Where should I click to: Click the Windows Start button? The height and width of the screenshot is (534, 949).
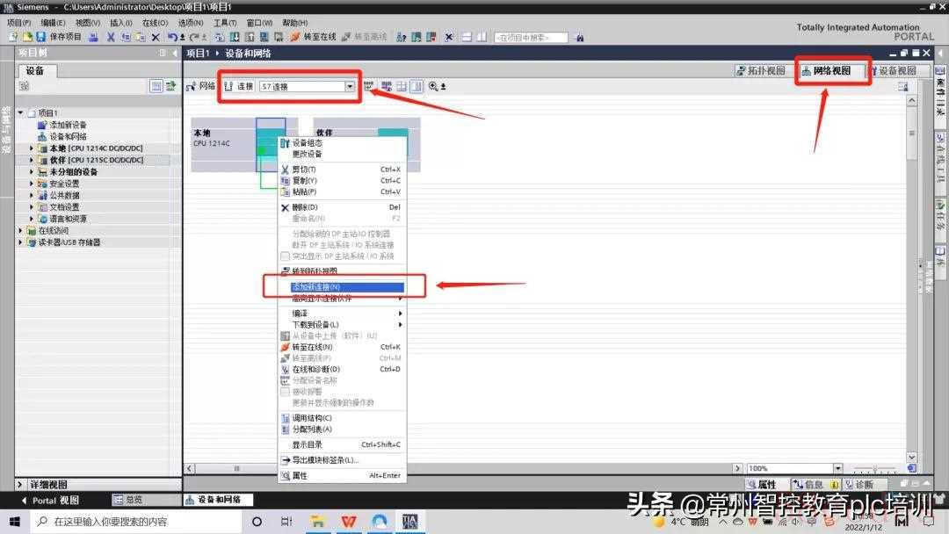pyautogui.click(x=15, y=522)
